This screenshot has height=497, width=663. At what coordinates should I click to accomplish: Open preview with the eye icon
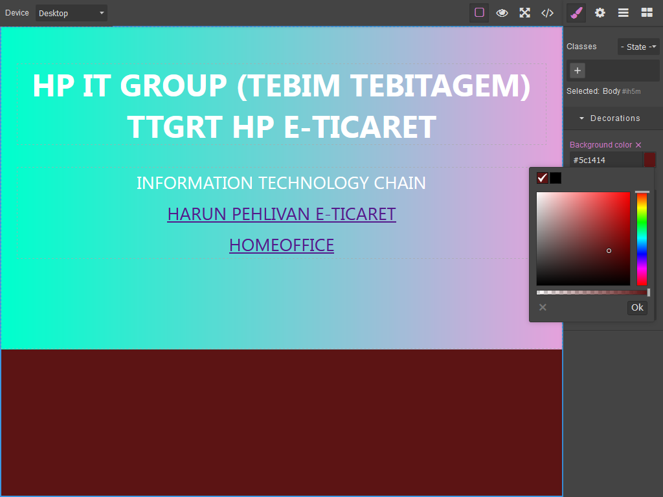[x=502, y=13]
